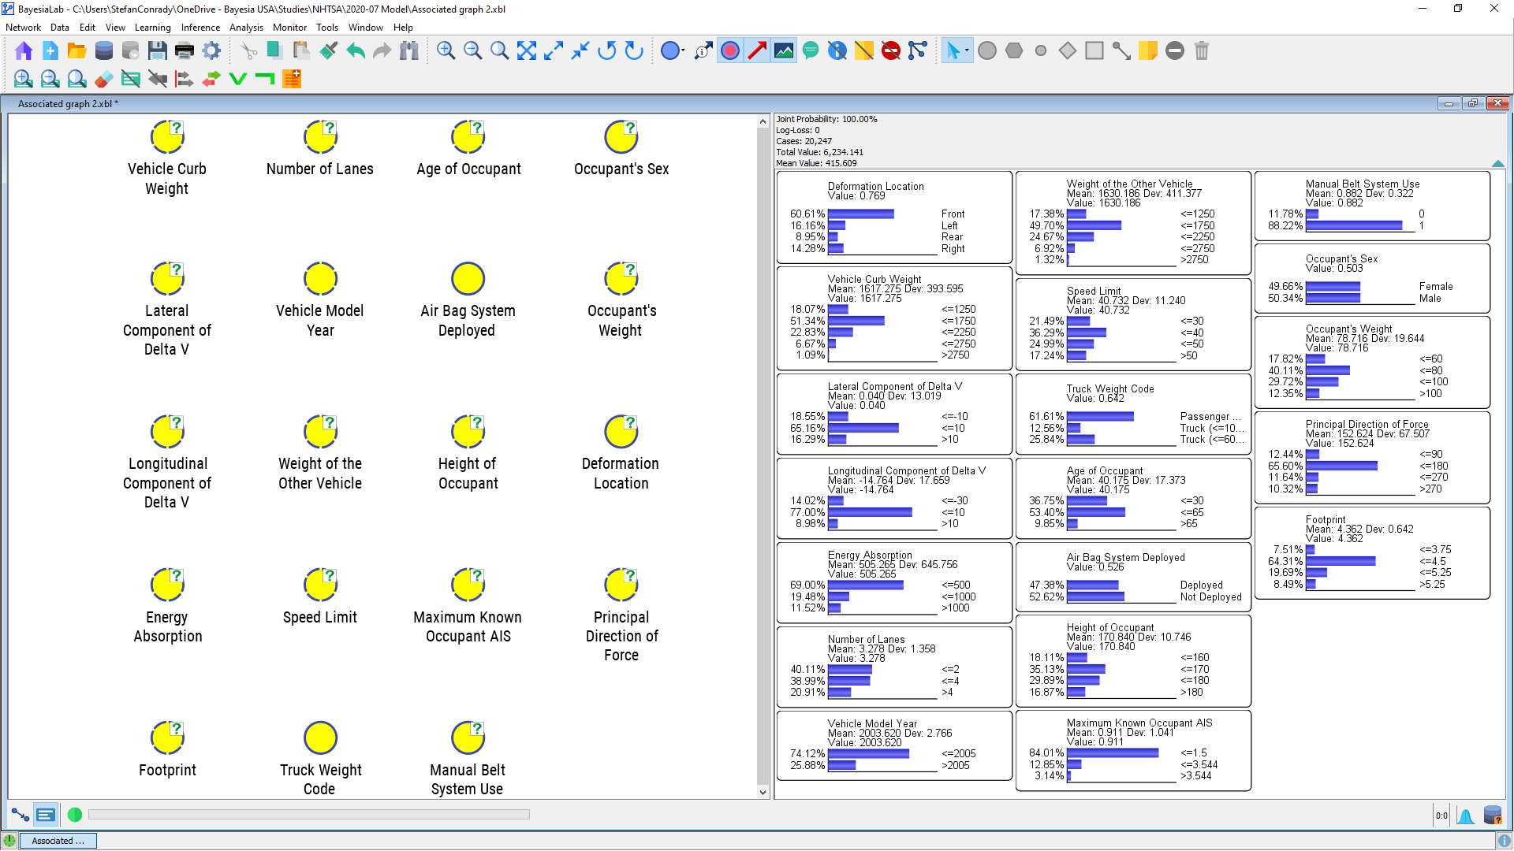Click the binoculars search icon
Image resolution: width=1514 pixels, height=851 pixels.
[x=408, y=51]
